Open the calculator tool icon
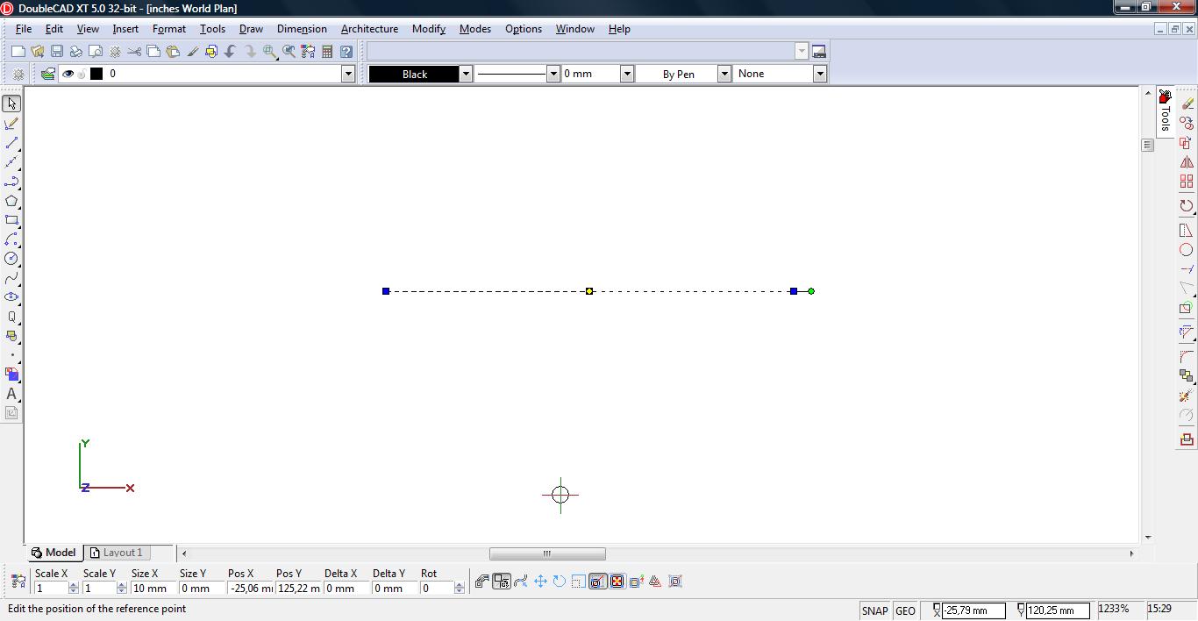The width and height of the screenshot is (1198, 621). click(x=327, y=52)
